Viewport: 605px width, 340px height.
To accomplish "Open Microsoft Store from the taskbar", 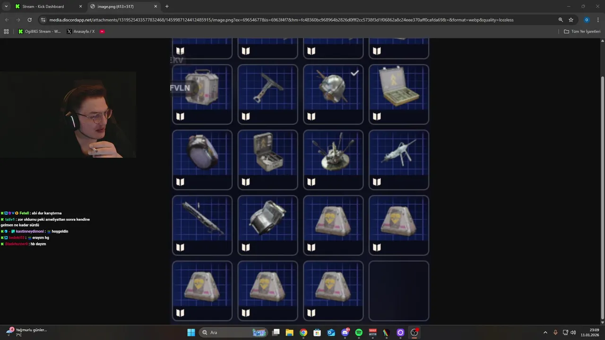I will tap(317, 332).
